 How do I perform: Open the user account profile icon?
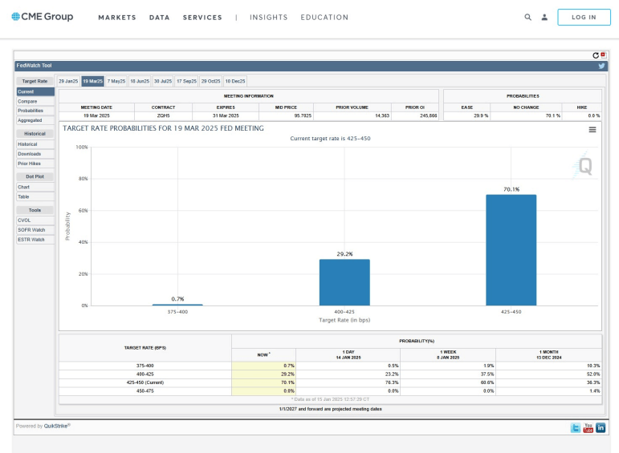(x=544, y=17)
